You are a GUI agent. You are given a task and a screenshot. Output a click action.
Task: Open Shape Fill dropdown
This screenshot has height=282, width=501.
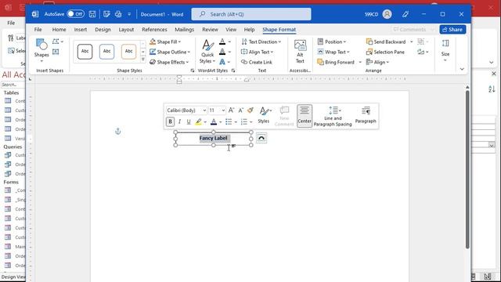click(165, 42)
